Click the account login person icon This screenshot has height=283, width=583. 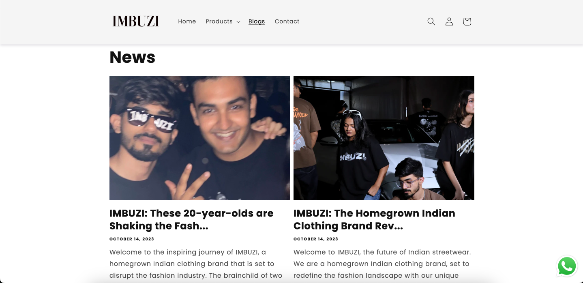tap(449, 21)
